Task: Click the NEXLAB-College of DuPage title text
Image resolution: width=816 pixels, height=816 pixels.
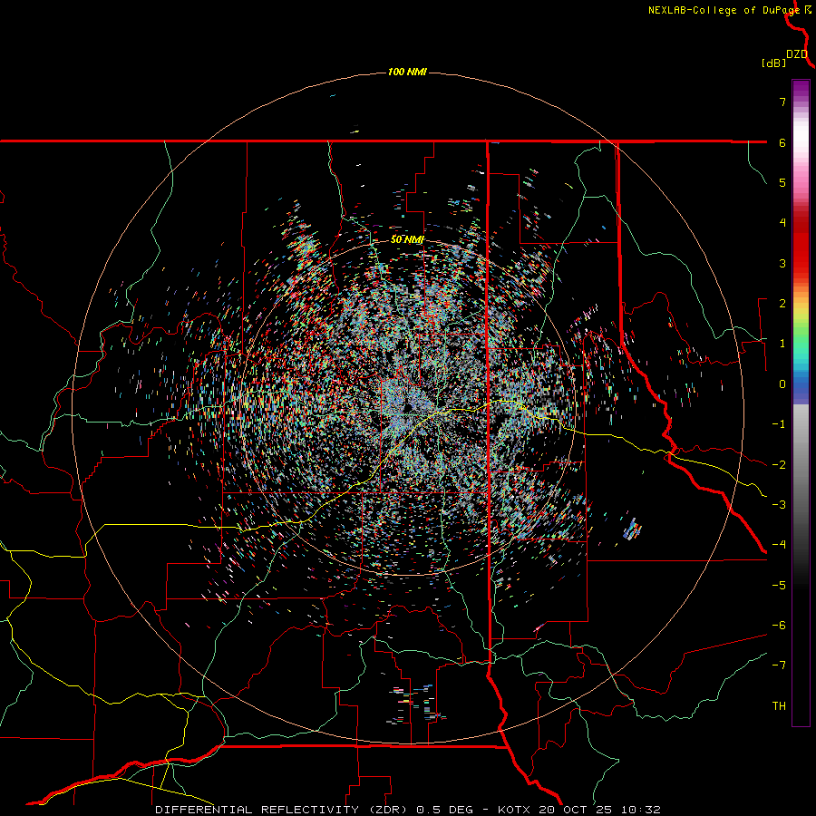Action: (x=725, y=10)
